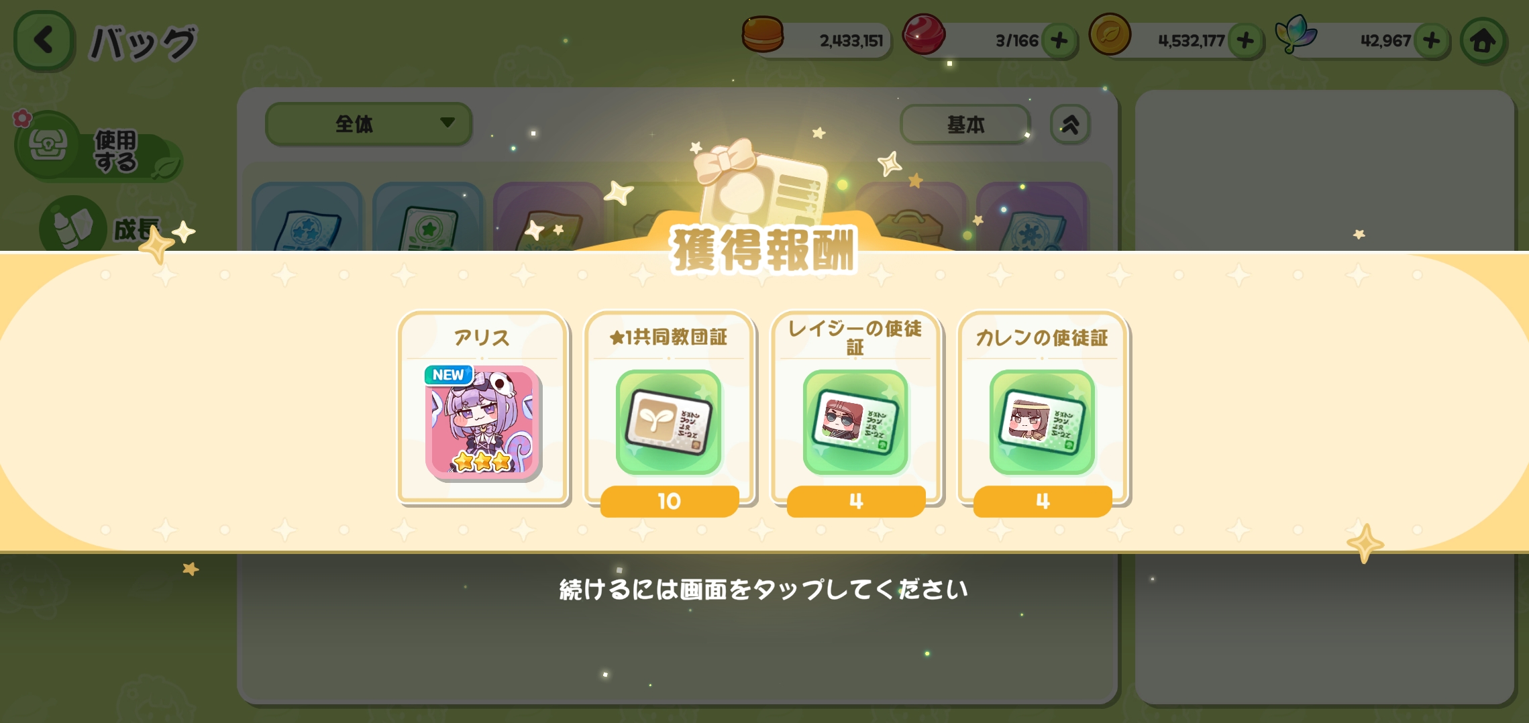Add more rainbow butterfly gems
The width and height of the screenshot is (1529, 723).
tap(1432, 41)
